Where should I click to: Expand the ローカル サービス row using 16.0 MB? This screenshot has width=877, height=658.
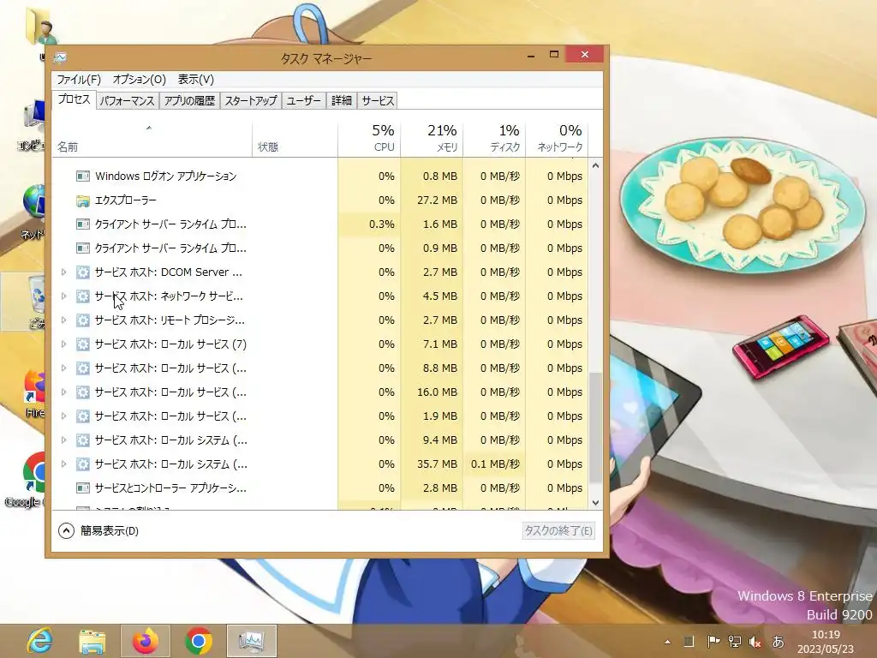point(63,392)
